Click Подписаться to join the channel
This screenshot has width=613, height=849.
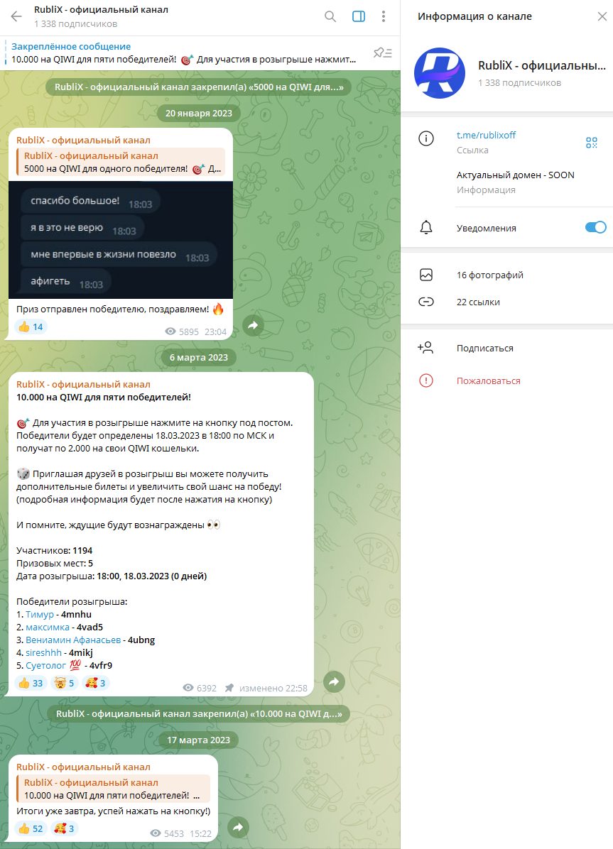506,348
